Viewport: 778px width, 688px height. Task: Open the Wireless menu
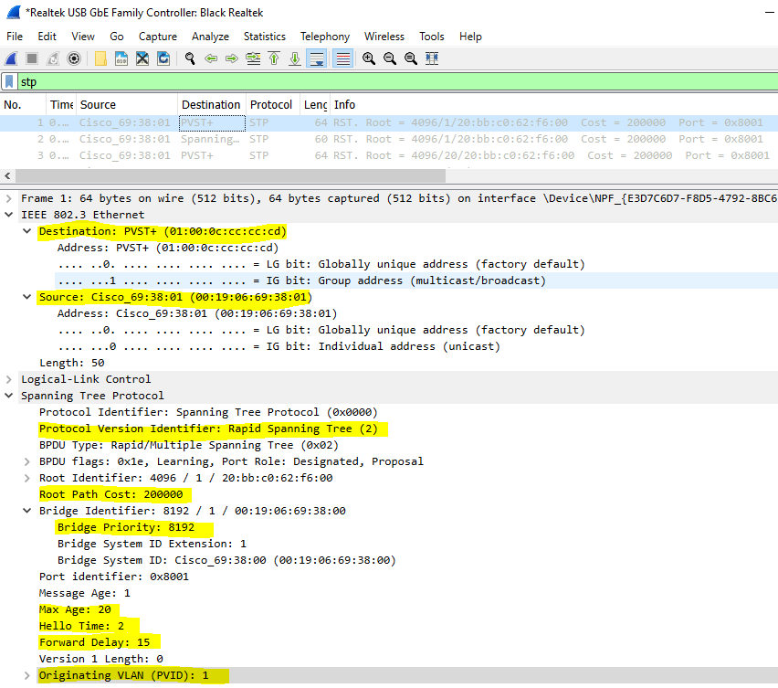(384, 37)
